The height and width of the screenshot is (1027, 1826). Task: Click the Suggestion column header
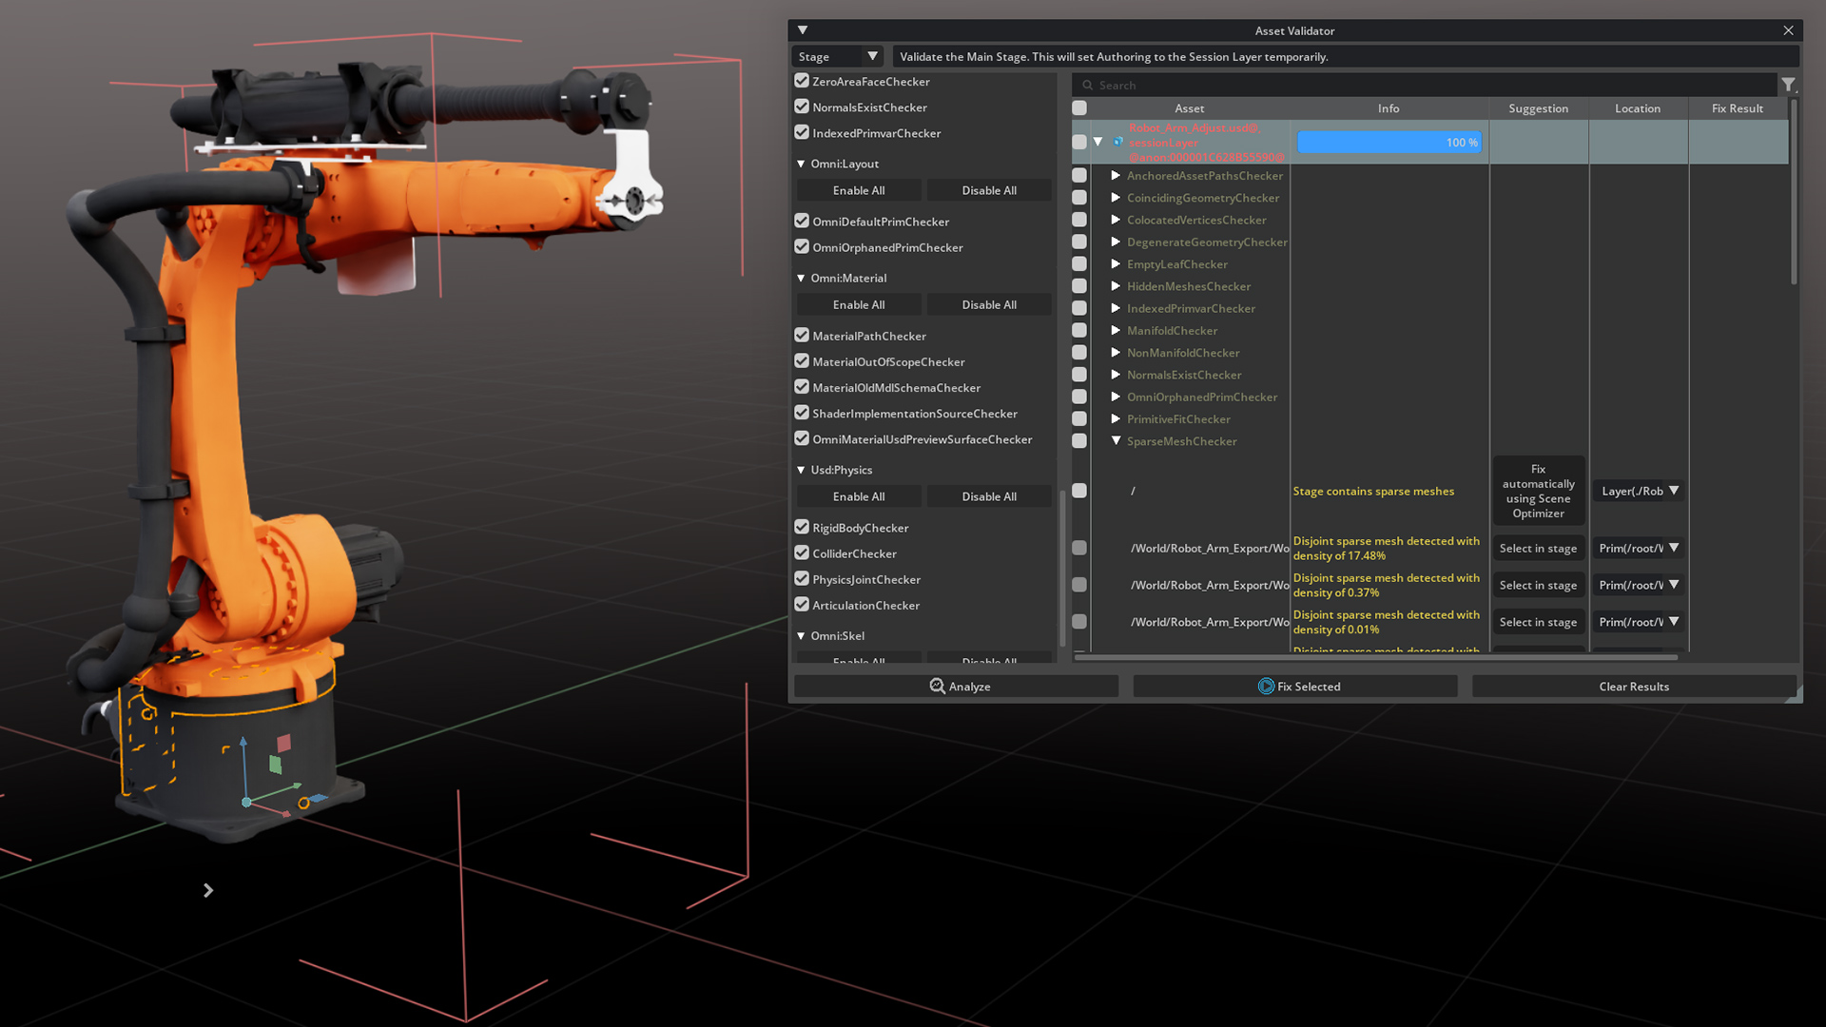1538,108
